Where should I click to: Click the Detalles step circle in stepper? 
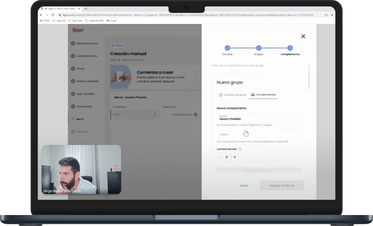coord(227,48)
